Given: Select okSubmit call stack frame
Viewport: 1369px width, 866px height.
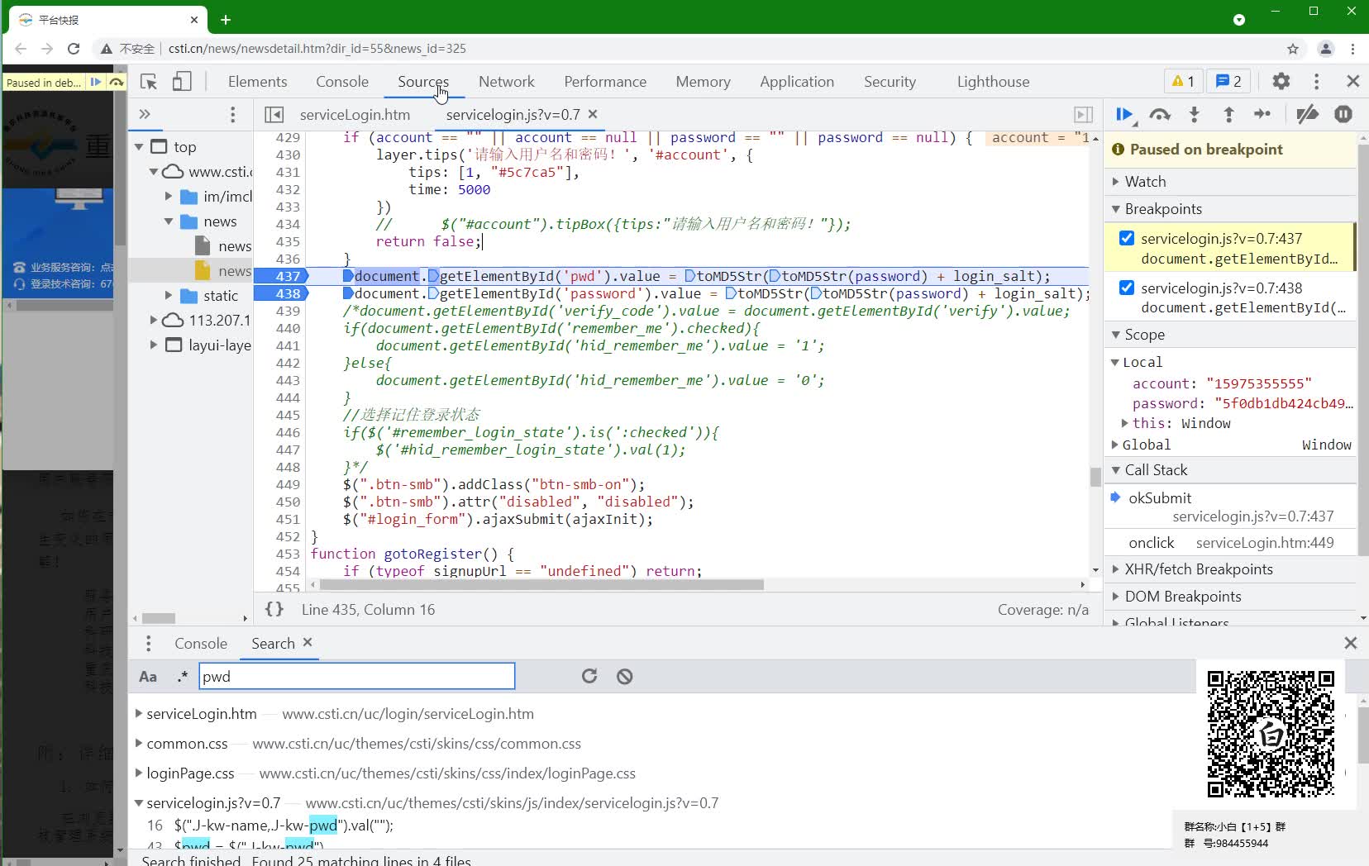Looking at the screenshot, I should point(1230,507).
